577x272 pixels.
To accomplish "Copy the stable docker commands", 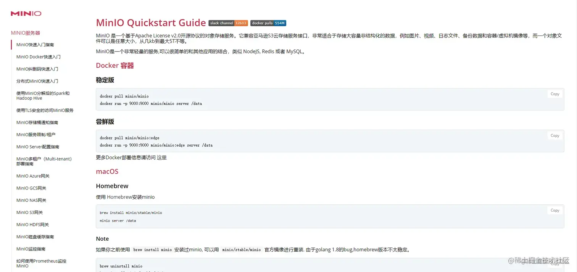I will tap(555, 94).
